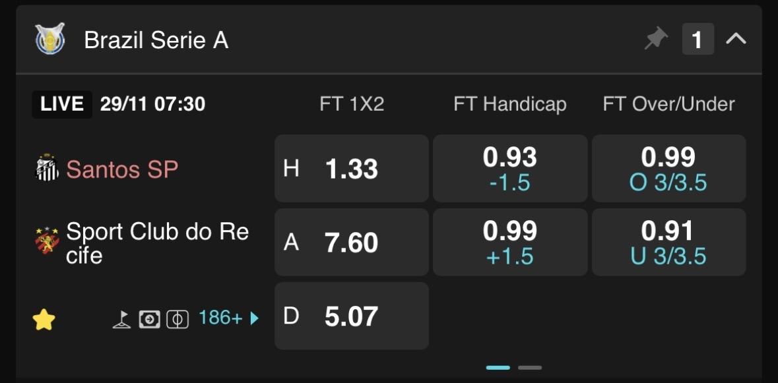Click the match count badge showing 1
Image resolution: width=778 pixels, height=383 pixels.
pos(697,40)
